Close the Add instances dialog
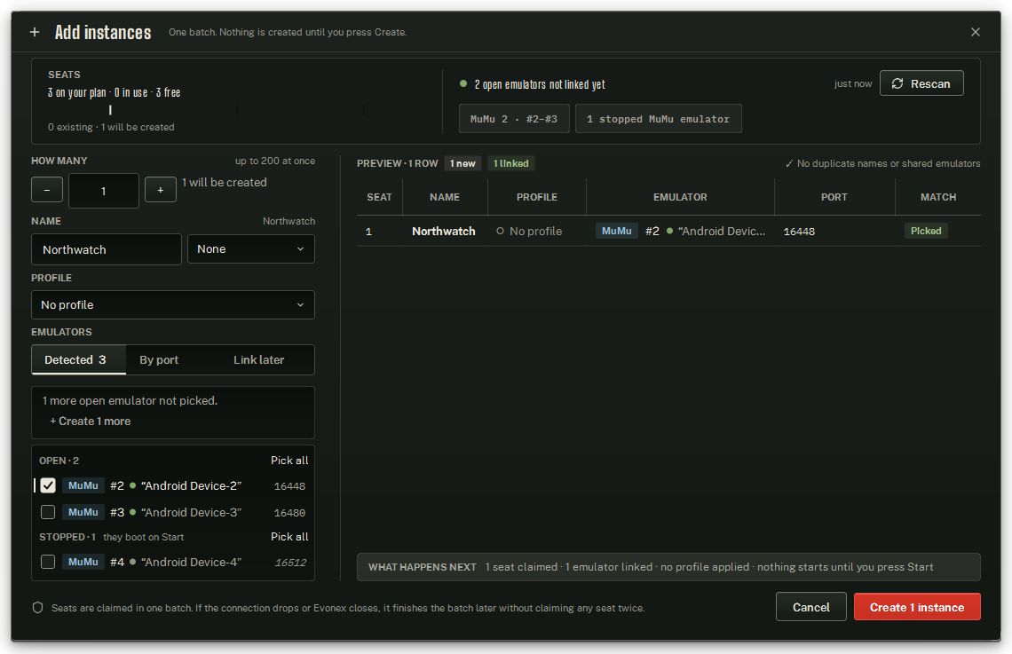Image resolution: width=1012 pixels, height=654 pixels. pos(976,32)
